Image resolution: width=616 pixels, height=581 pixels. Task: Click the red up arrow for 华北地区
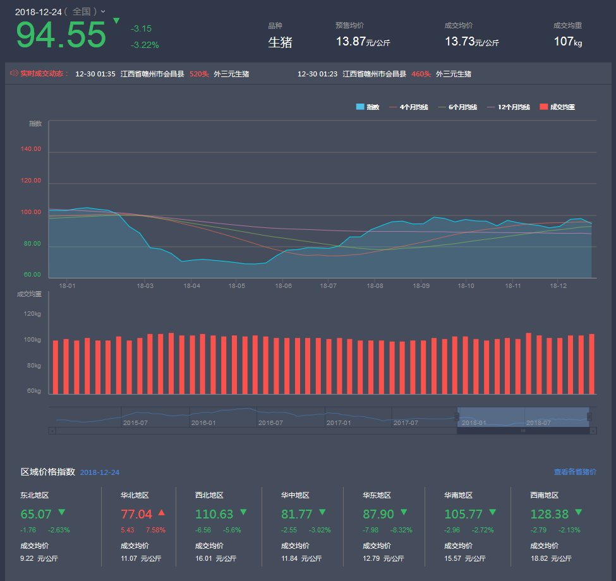tap(161, 513)
